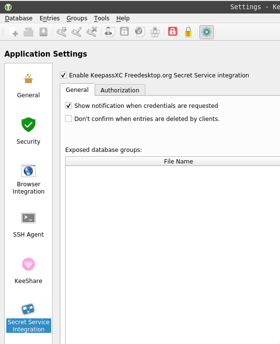Open the yellow padlock Password Generator icon

click(188, 32)
